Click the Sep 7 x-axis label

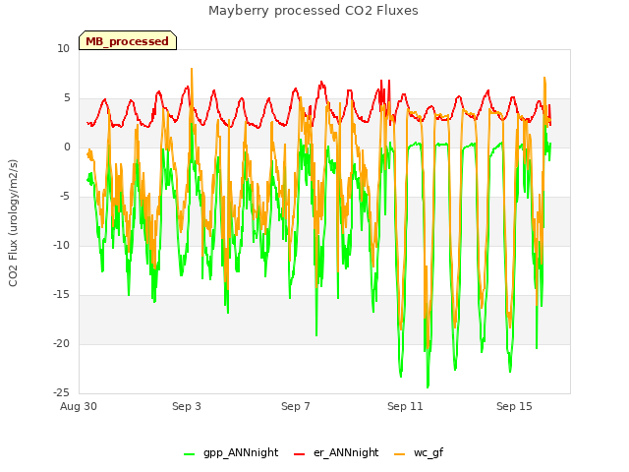click(296, 406)
